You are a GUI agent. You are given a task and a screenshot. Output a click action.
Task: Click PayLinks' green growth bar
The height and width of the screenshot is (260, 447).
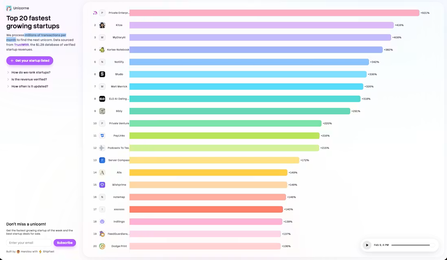[225, 136]
